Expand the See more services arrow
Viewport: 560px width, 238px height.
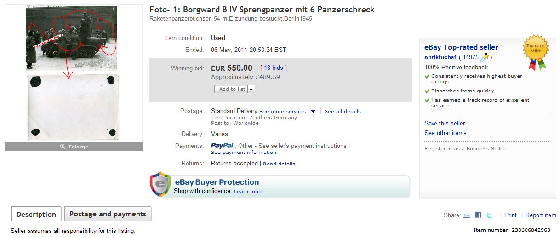[313, 111]
